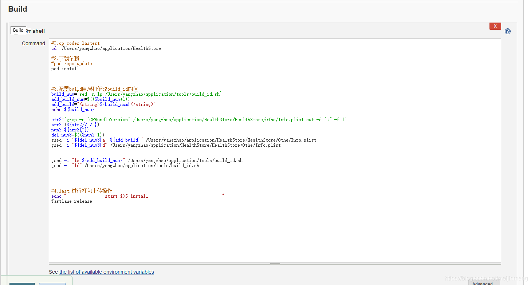Click the '#pod repo update' comment line

72,64
